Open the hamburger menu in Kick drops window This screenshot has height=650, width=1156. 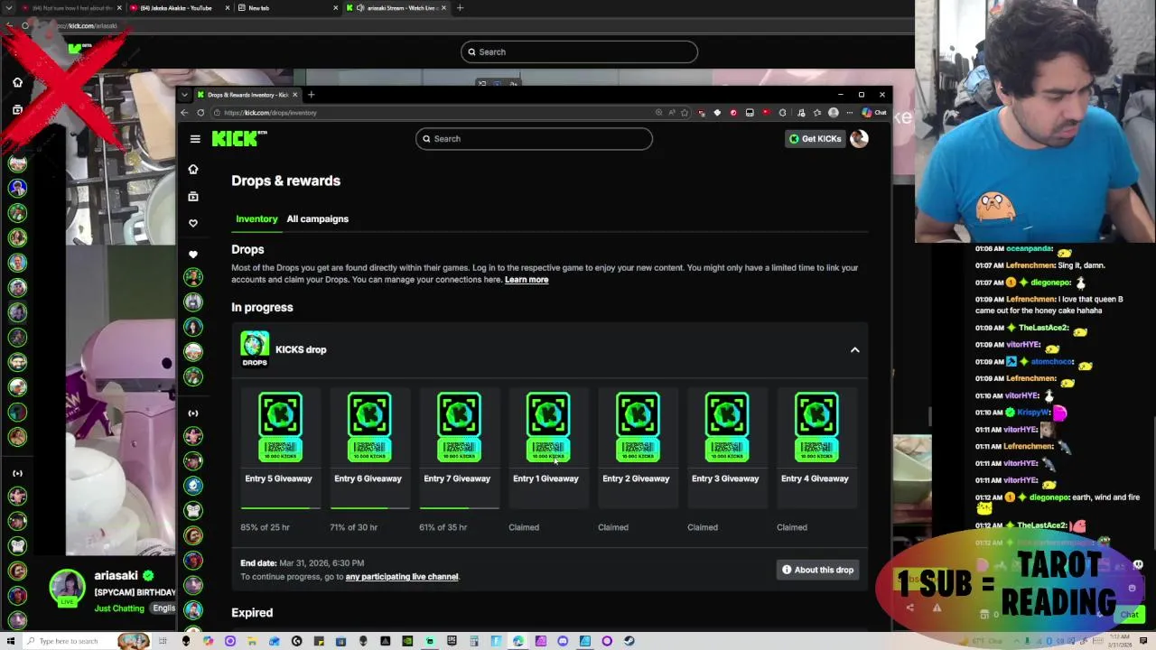[x=195, y=139]
